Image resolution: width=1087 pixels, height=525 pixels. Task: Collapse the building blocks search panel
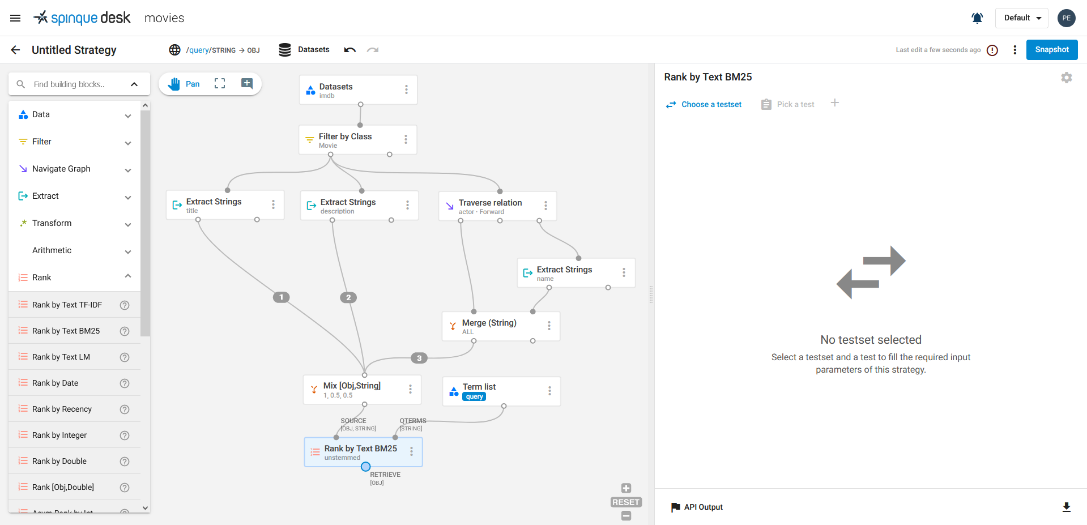pos(134,84)
